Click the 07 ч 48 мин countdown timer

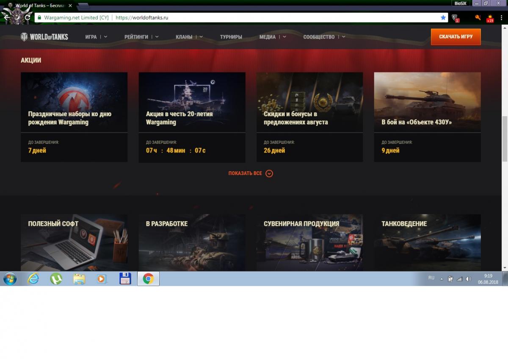click(x=176, y=150)
